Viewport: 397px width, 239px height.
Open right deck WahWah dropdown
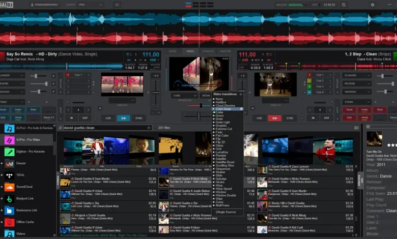click(357, 92)
